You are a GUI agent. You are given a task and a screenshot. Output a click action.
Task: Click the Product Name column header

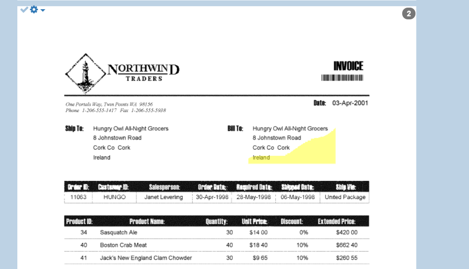pyautogui.click(x=147, y=222)
